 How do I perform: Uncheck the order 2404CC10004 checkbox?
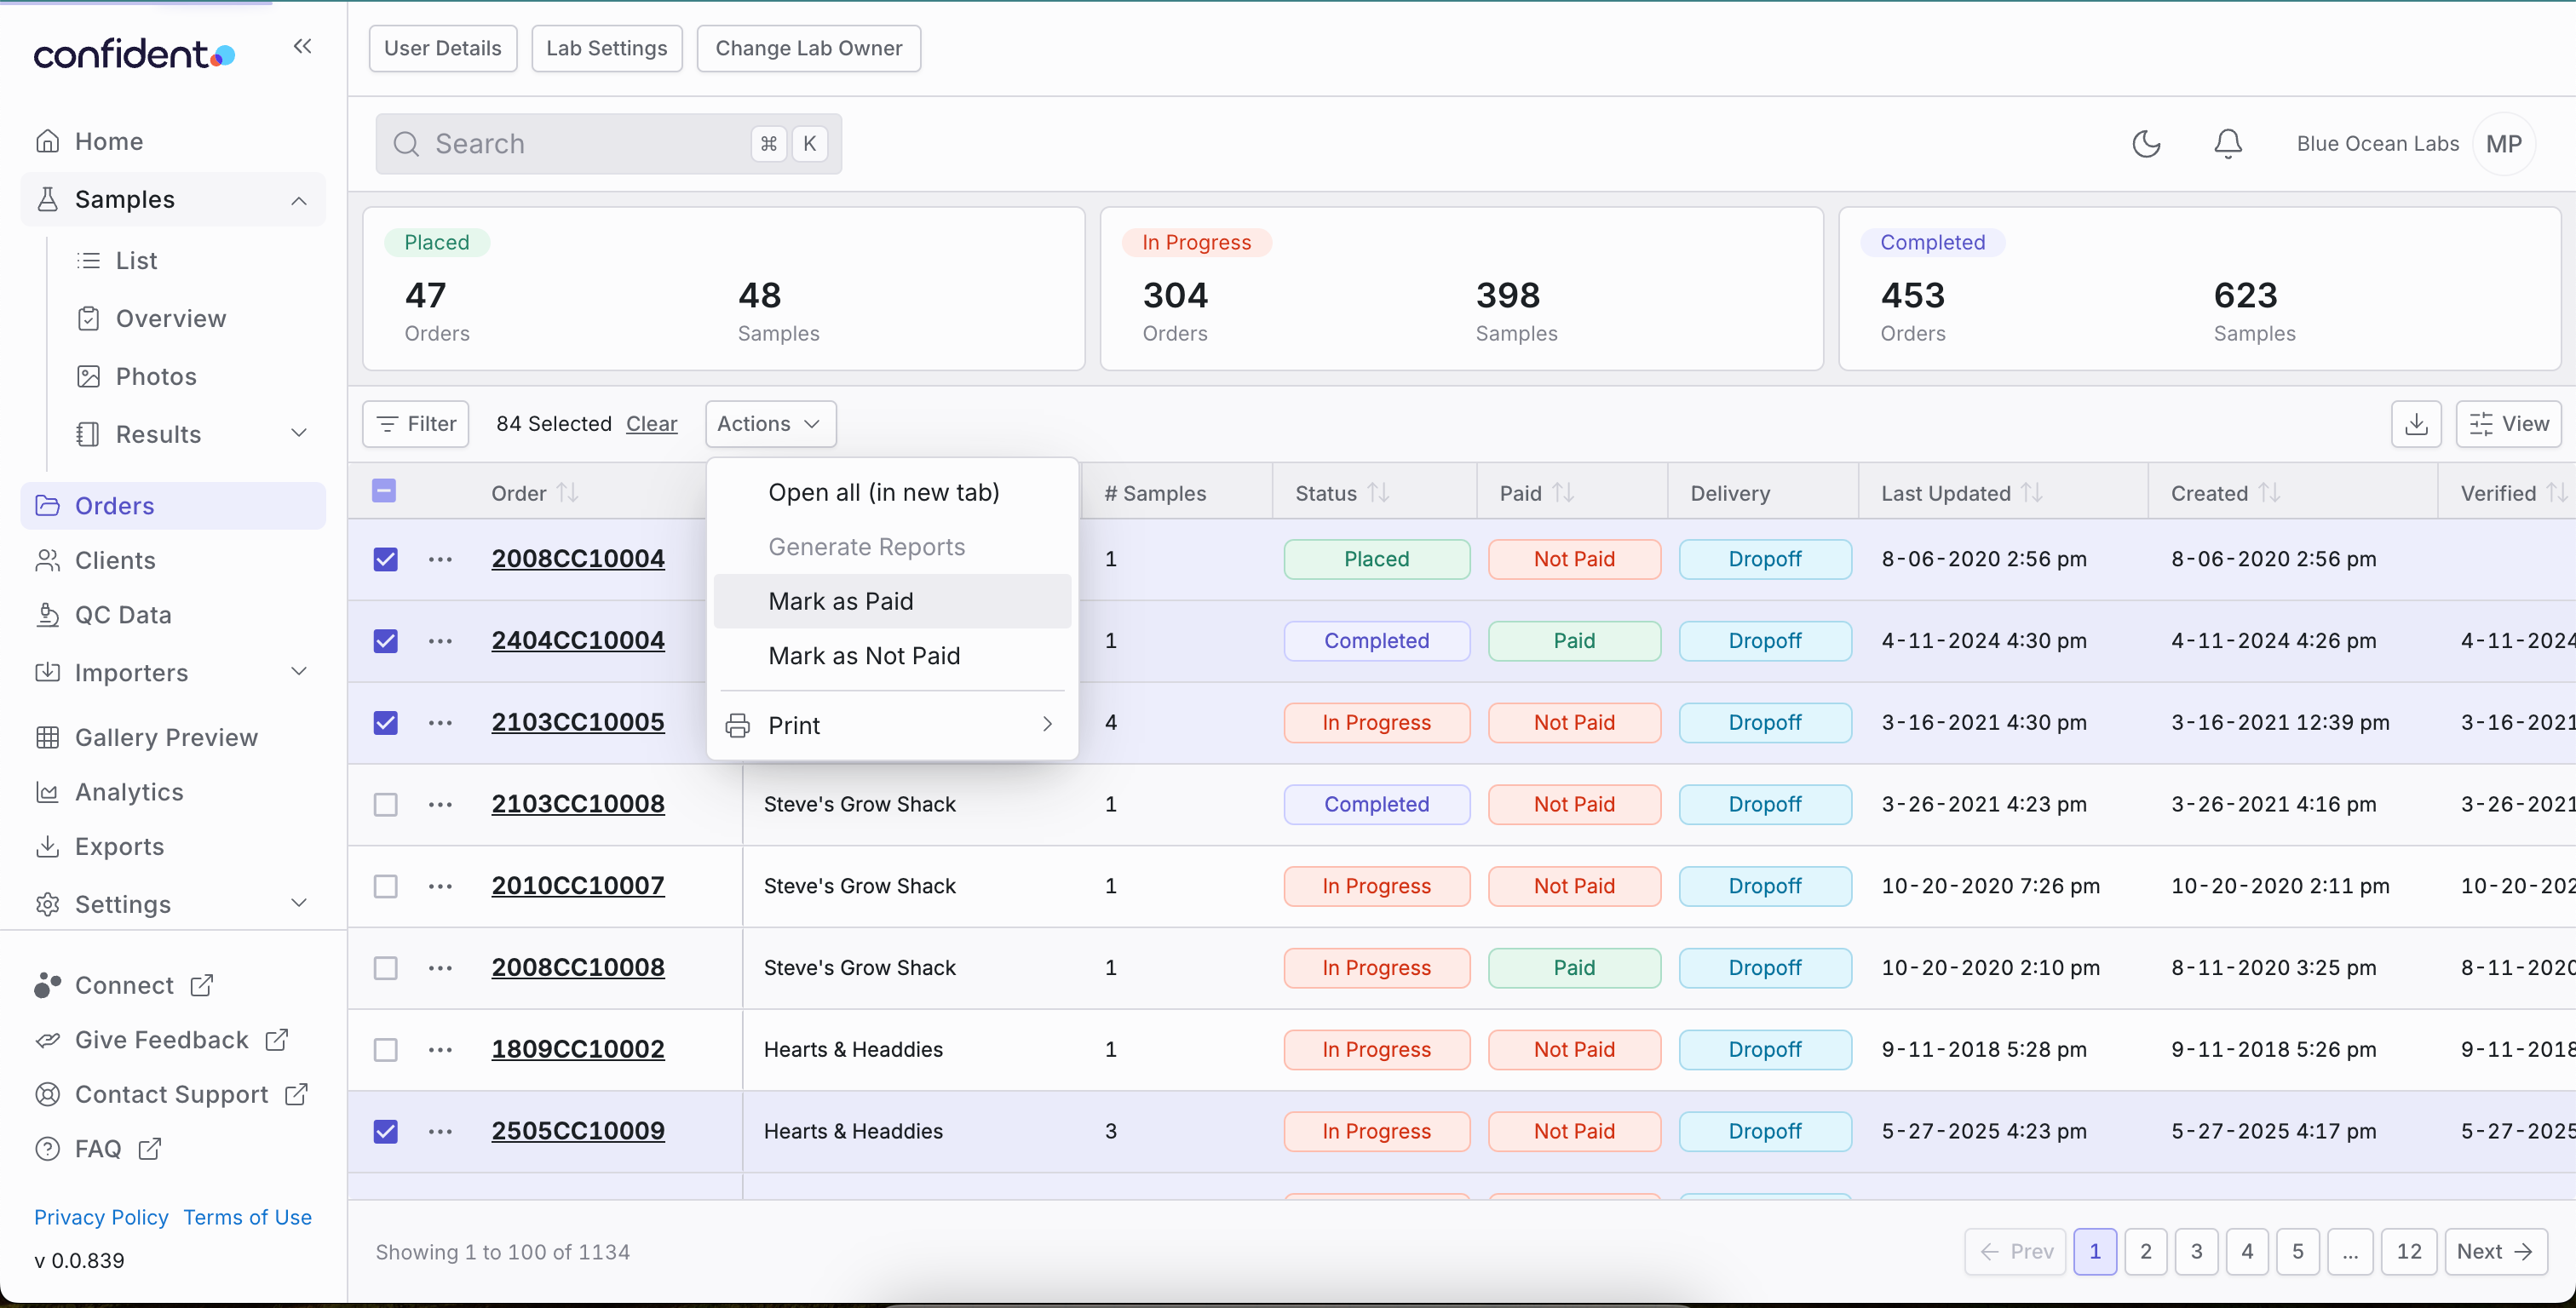coord(385,641)
